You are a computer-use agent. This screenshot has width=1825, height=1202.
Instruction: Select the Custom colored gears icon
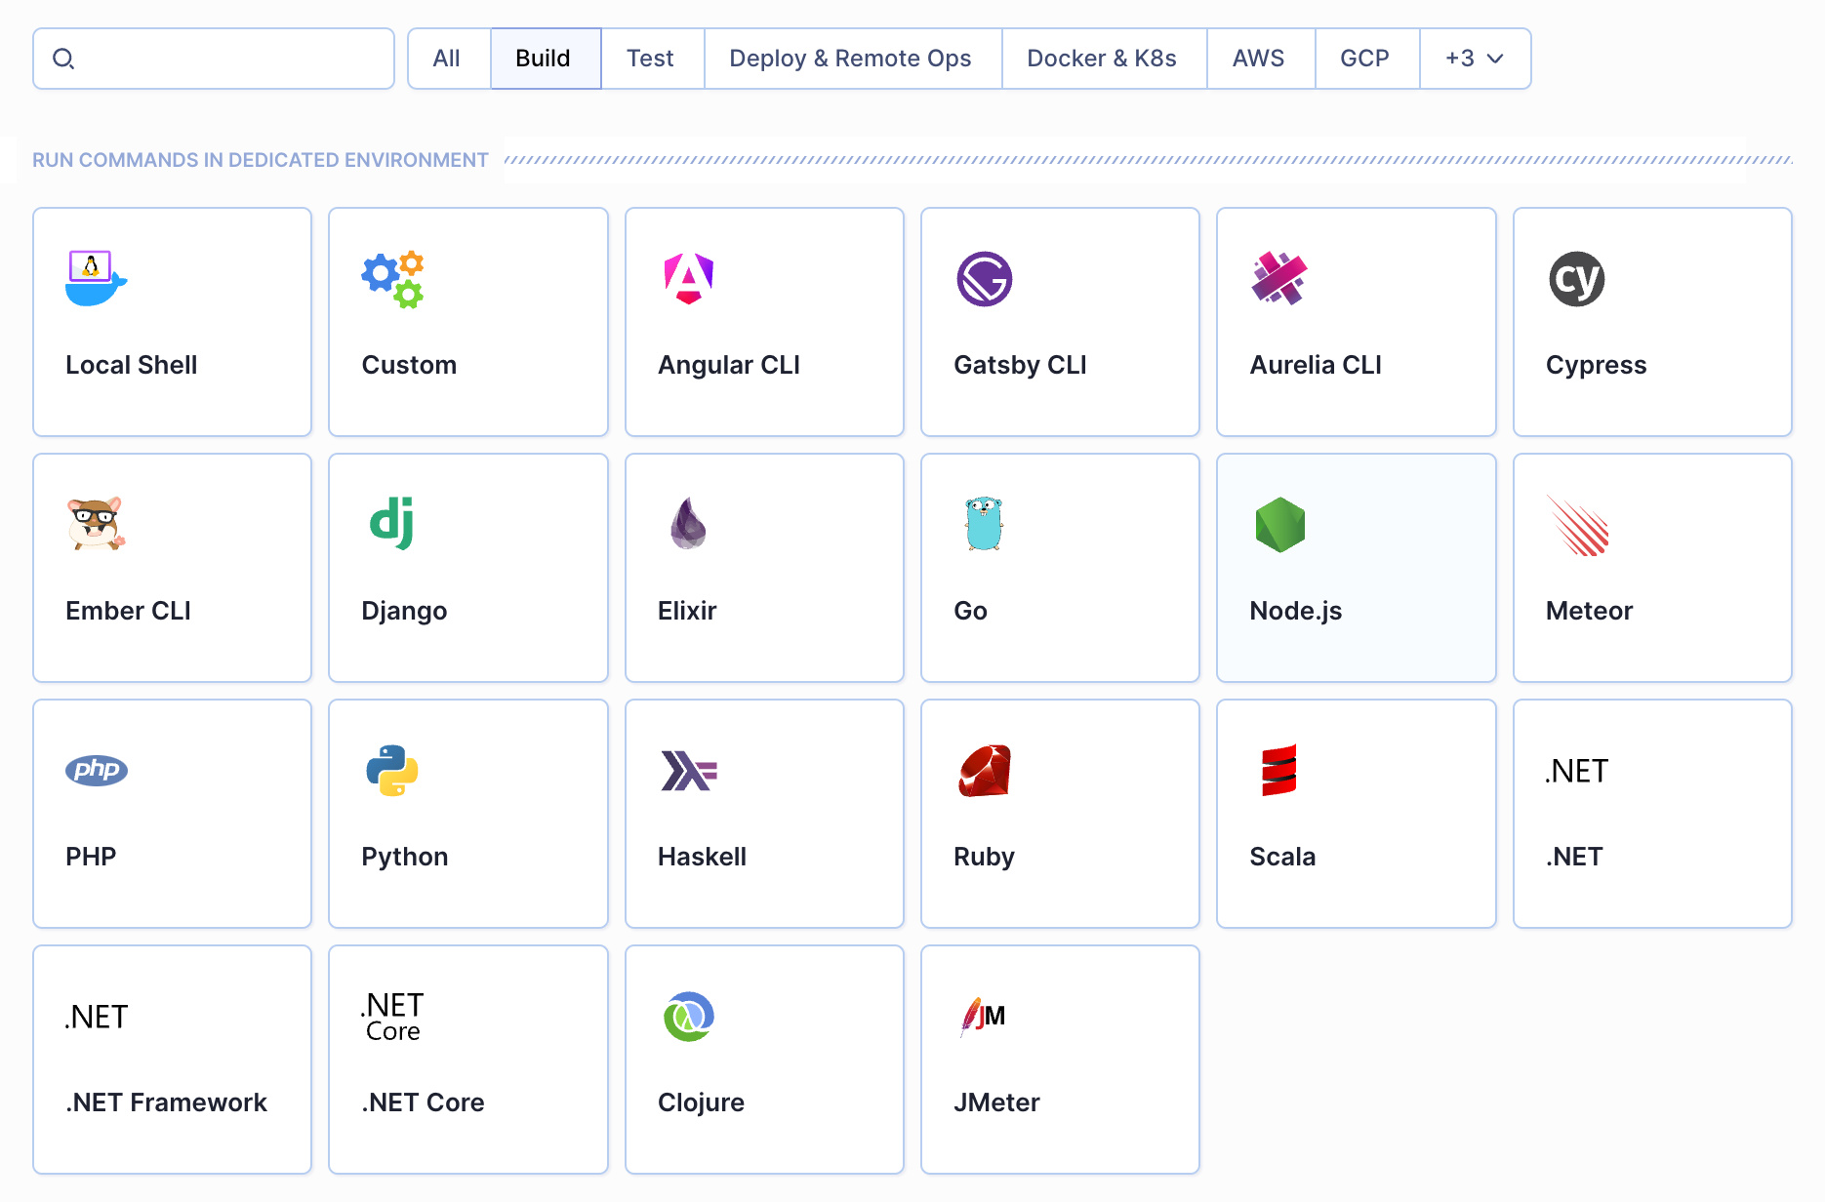click(392, 279)
